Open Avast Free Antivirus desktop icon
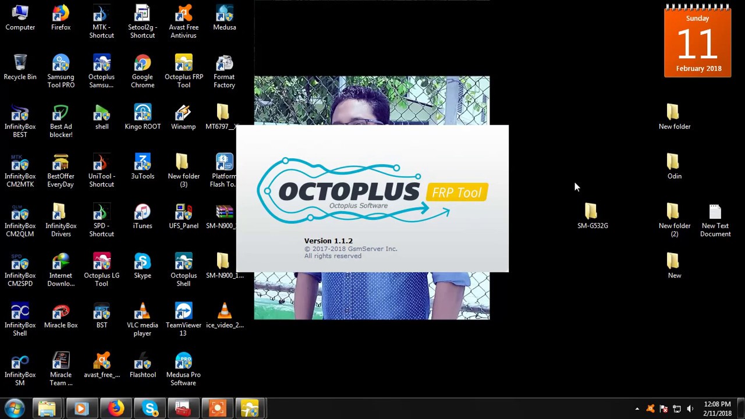 [x=183, y=23]
